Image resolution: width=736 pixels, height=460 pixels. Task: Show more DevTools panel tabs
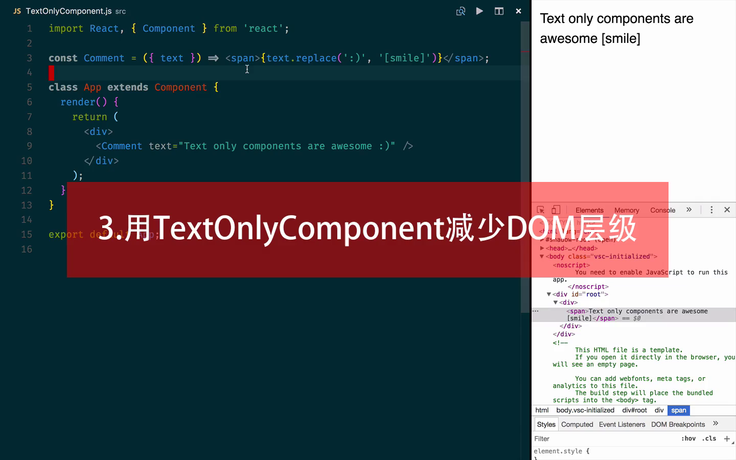[689, 210]
